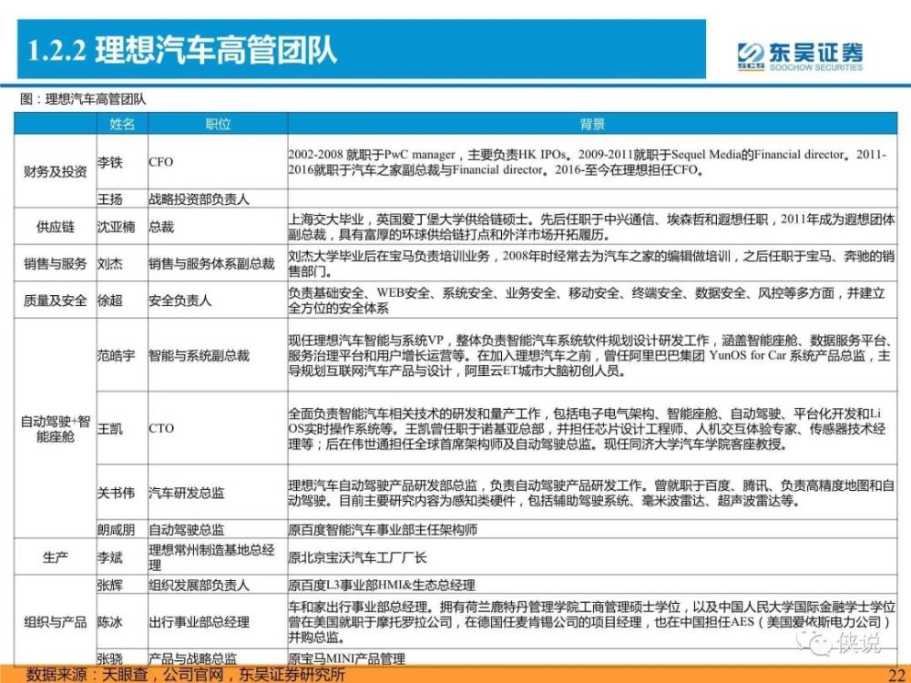Click 原百度智能汽车事业部主任架构师 text
Screen dimensions: 911x683
point(383,530)
